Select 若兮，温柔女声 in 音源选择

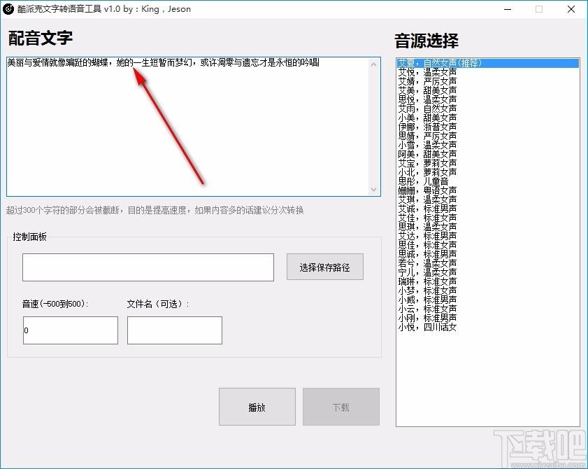[487, 263]
